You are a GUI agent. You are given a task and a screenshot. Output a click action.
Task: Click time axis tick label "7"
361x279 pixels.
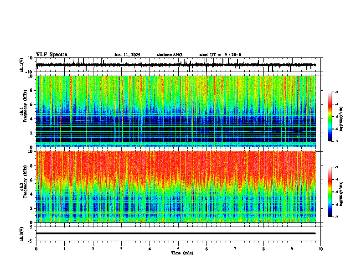pos(235,249)
